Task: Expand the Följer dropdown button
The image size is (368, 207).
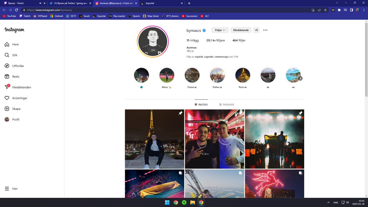Action: 220,30
